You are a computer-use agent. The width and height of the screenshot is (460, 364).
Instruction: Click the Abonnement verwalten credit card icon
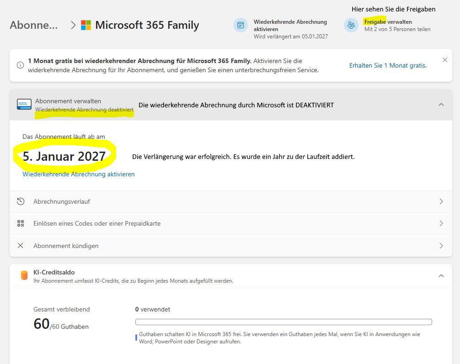(x=24, y=105)
